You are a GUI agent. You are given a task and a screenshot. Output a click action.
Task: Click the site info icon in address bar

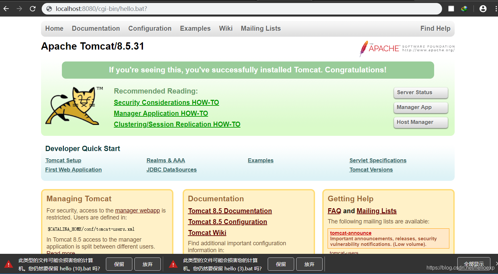coord(49,9)
